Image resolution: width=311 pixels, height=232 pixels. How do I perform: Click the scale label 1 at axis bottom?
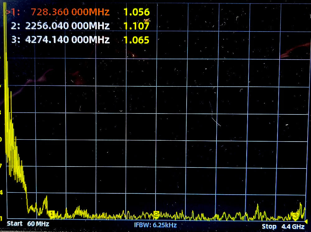coord(2,218)
